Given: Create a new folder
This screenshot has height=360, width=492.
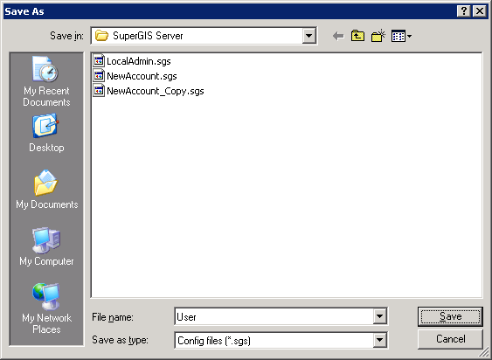Looking at the screenshot, I should [x=378, y=36].
